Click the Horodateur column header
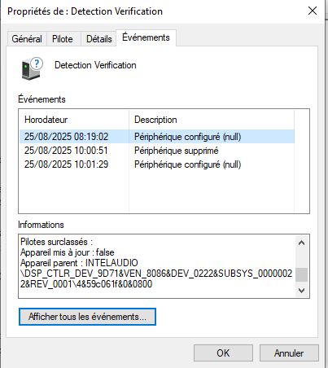328x368 pixels. coord(74,120)
